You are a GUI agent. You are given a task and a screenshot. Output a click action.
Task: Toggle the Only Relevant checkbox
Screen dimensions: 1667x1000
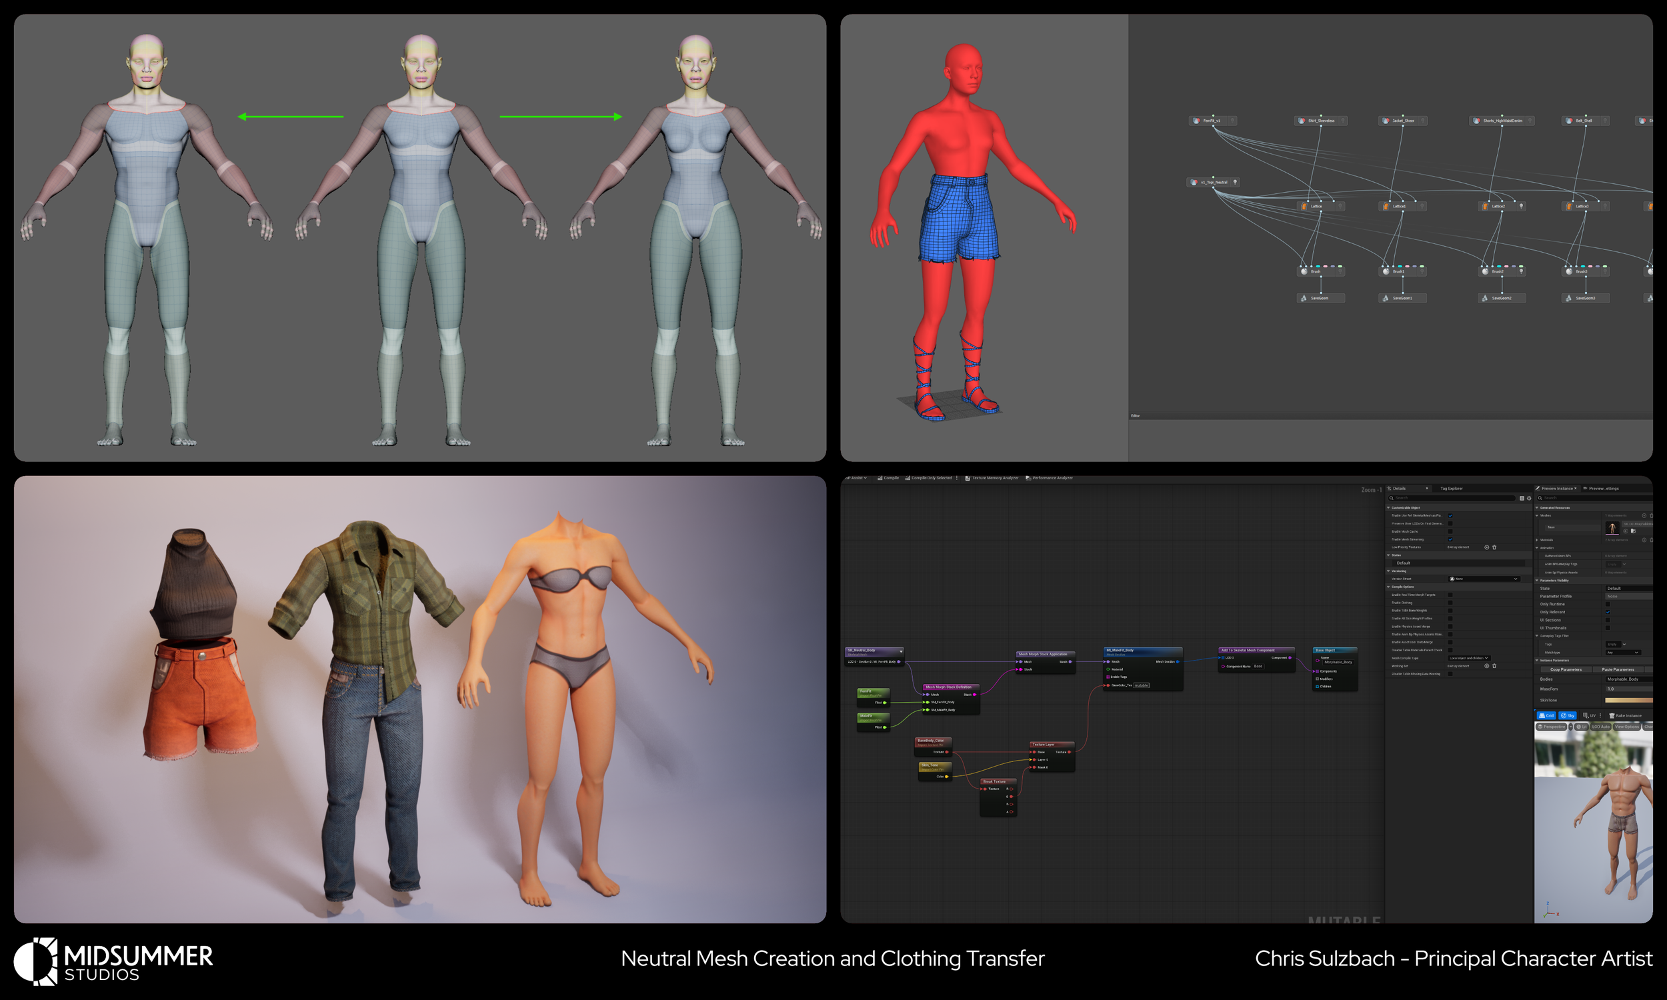point(1608,612)
